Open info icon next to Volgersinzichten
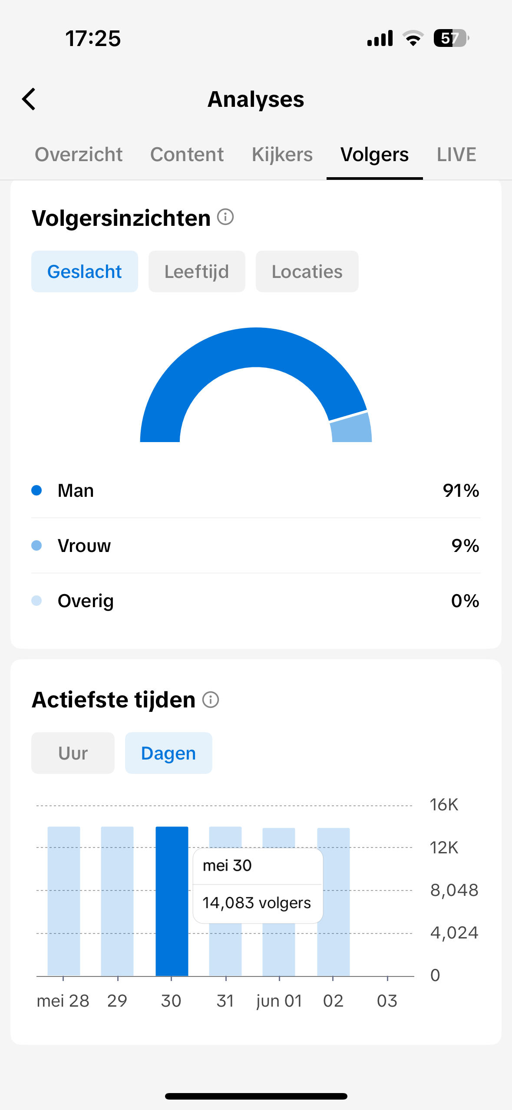The image size is (512, 1110). pos(225,217)
